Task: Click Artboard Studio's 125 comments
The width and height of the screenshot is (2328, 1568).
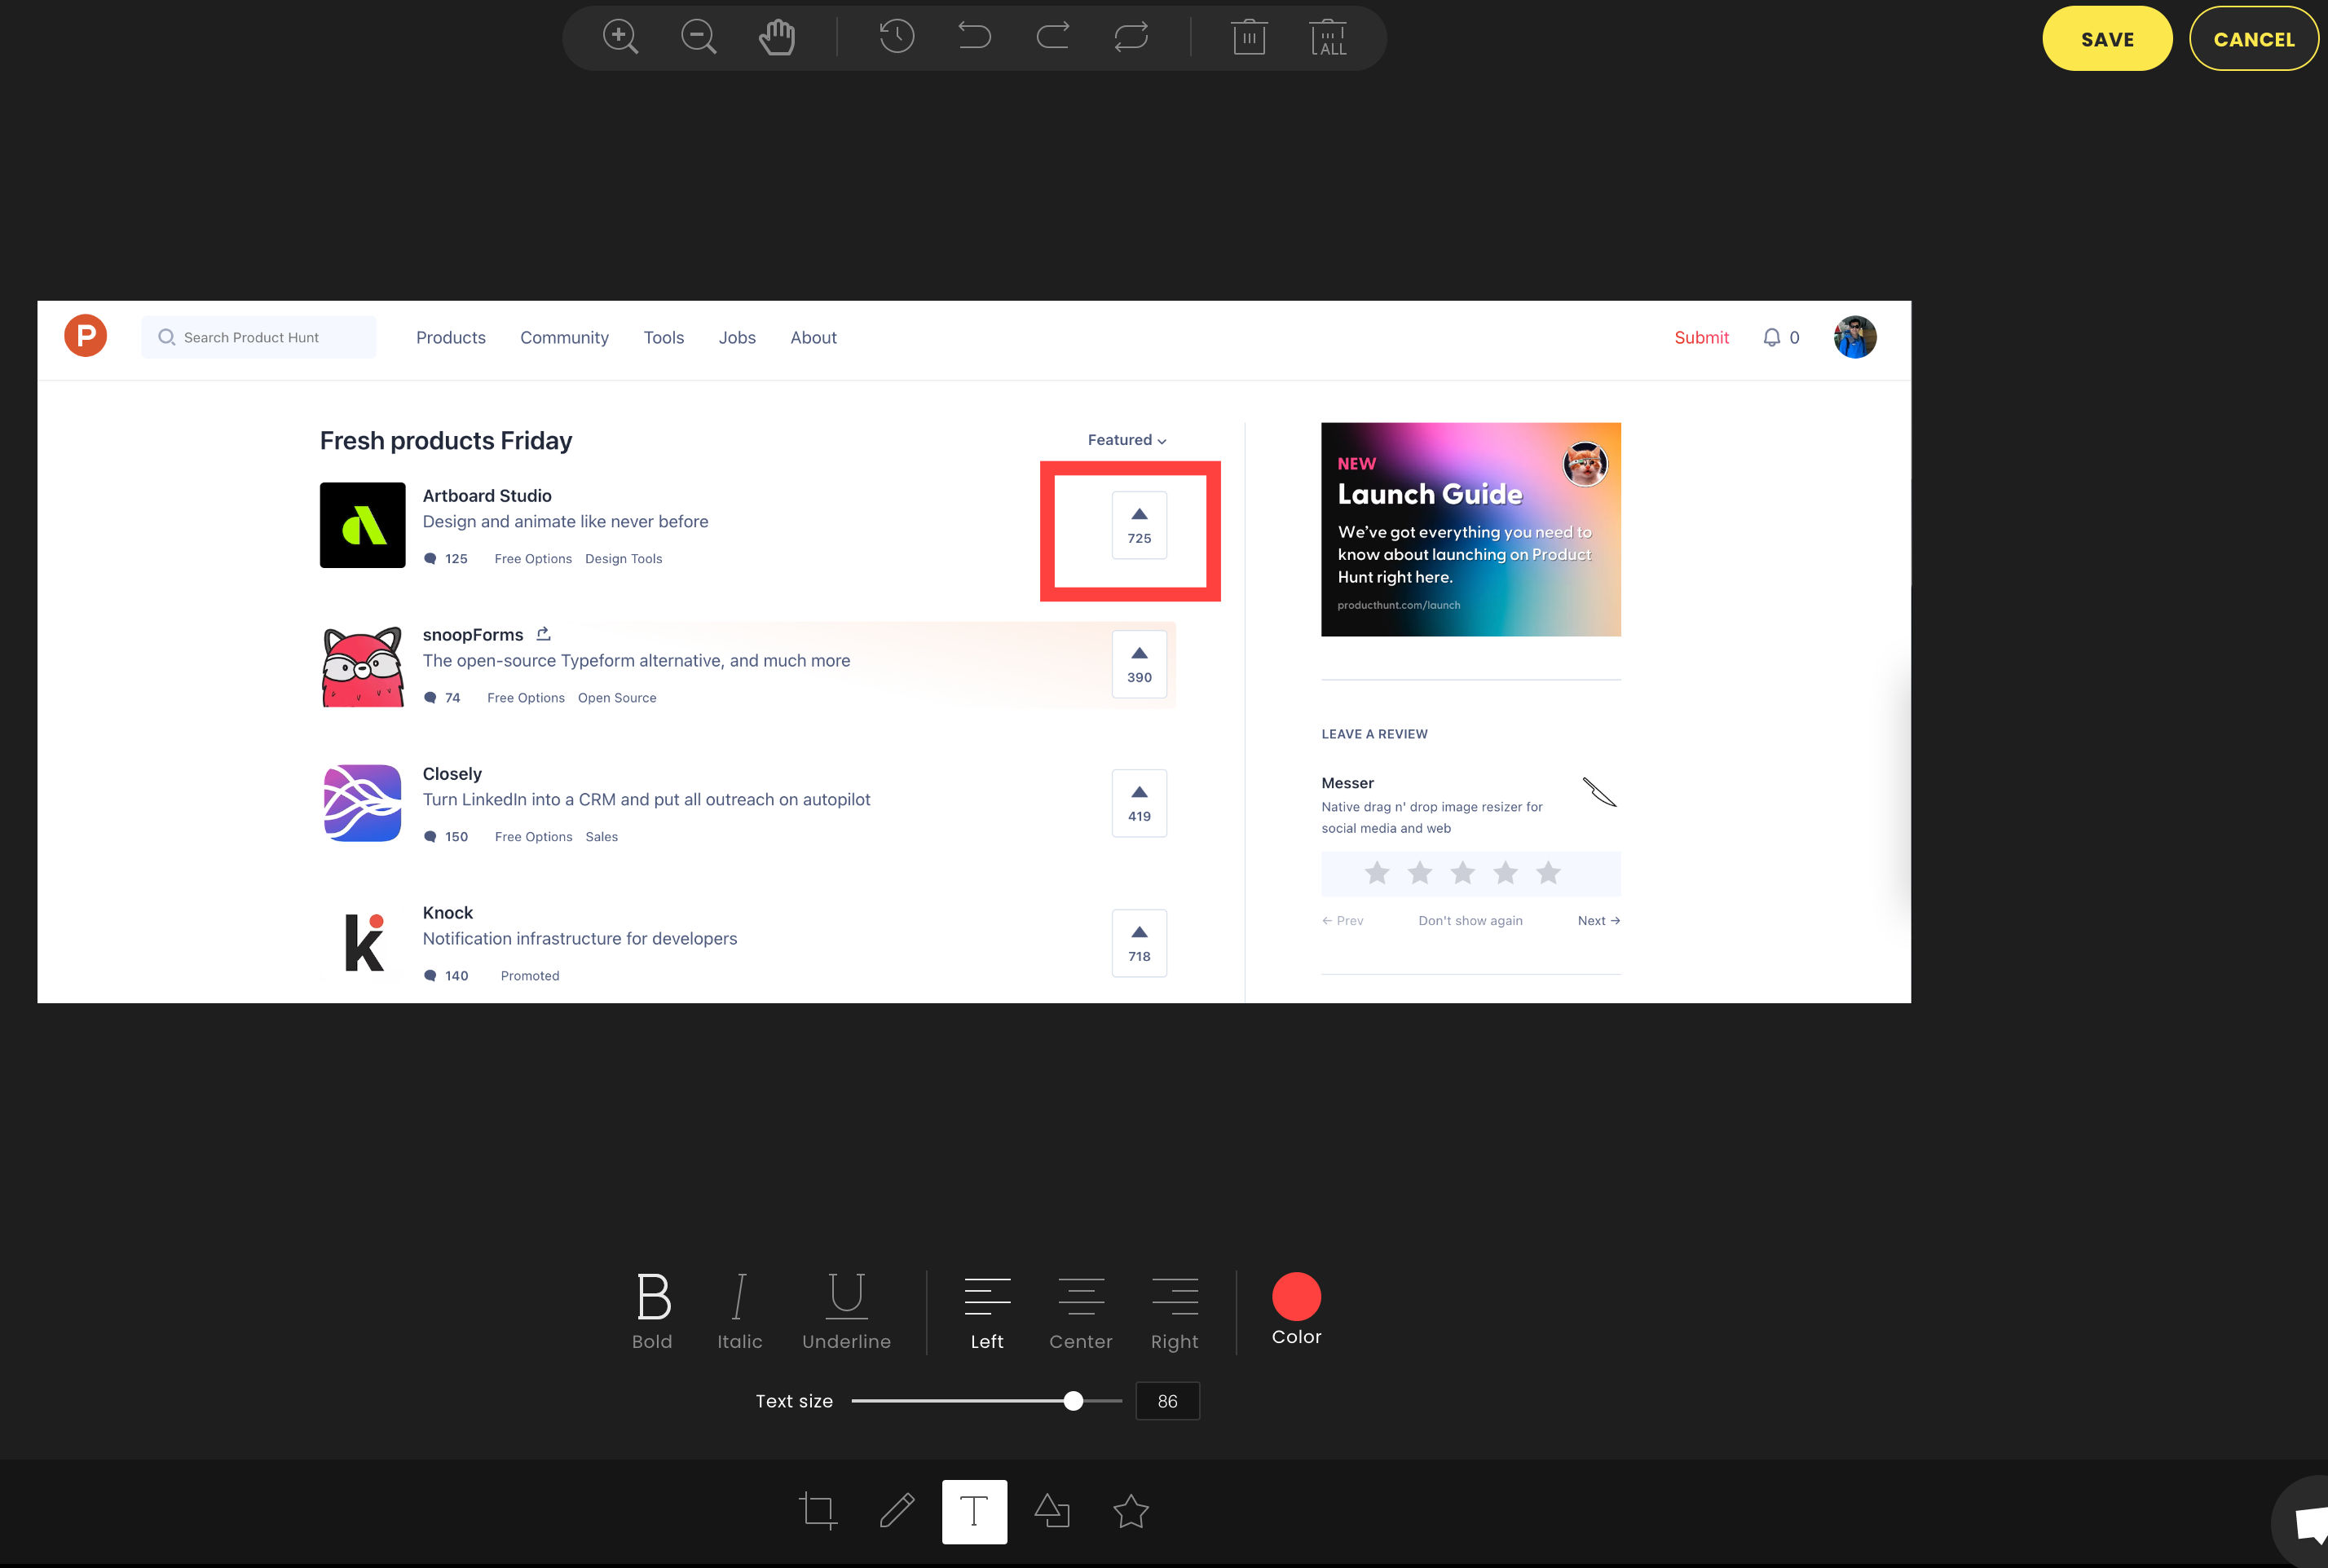Action: [446, 559]
